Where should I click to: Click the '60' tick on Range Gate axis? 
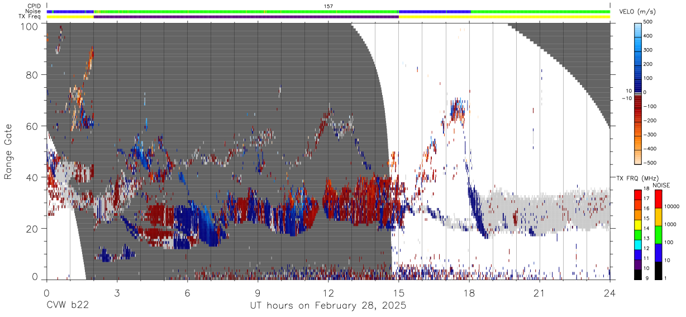(x=32, y=126)
